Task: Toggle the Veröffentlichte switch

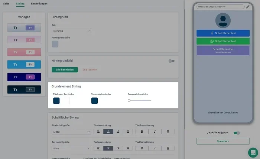Action: click(237, 133)
